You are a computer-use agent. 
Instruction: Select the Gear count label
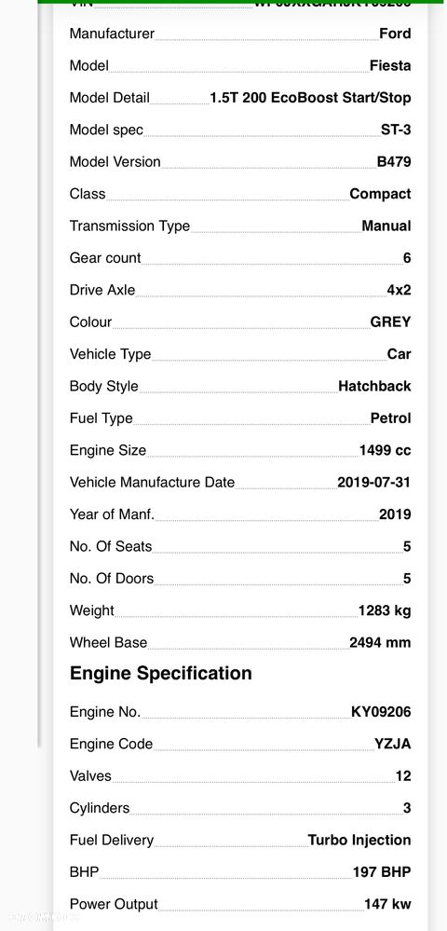105,258
